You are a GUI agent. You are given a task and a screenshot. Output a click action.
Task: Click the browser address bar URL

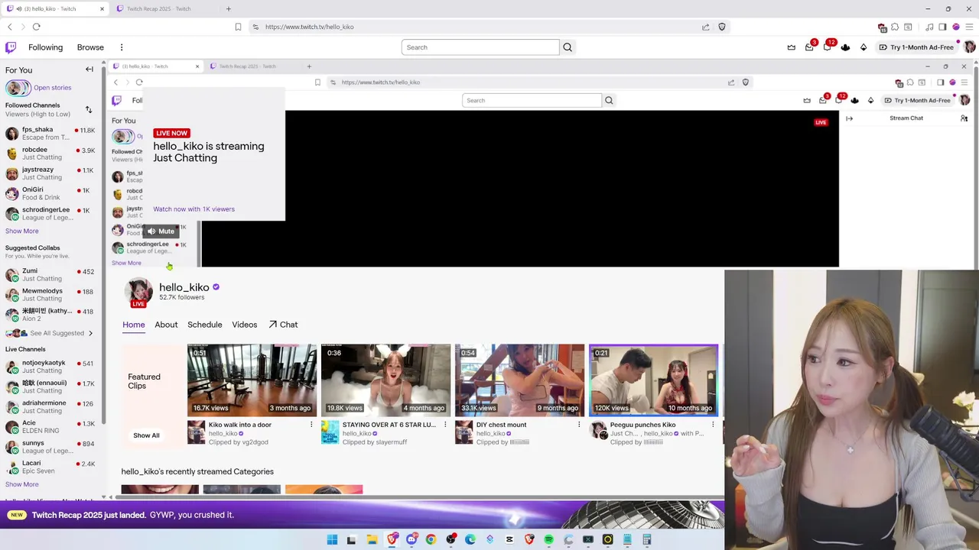pyautogui.click(x=310, y=27)
